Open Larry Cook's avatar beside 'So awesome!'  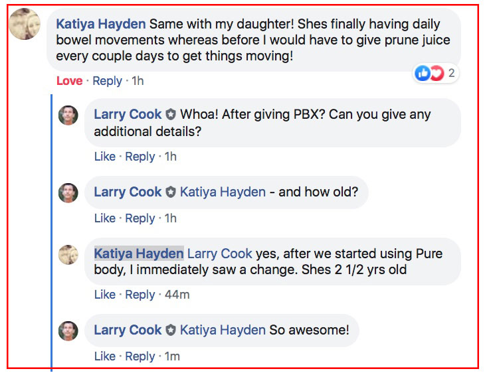coord(68,331)
